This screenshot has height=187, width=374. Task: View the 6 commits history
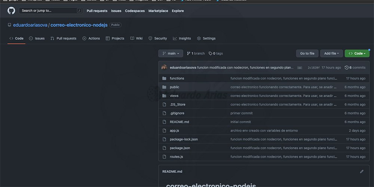pyautogui.click(x=355, y=68)
